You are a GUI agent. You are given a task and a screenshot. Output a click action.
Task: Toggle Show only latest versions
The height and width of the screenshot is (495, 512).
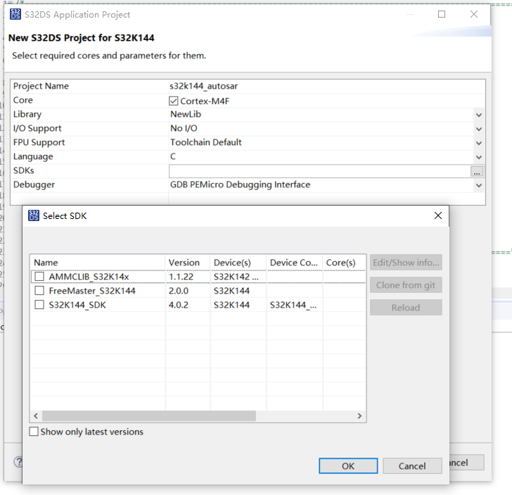(34, 432)
